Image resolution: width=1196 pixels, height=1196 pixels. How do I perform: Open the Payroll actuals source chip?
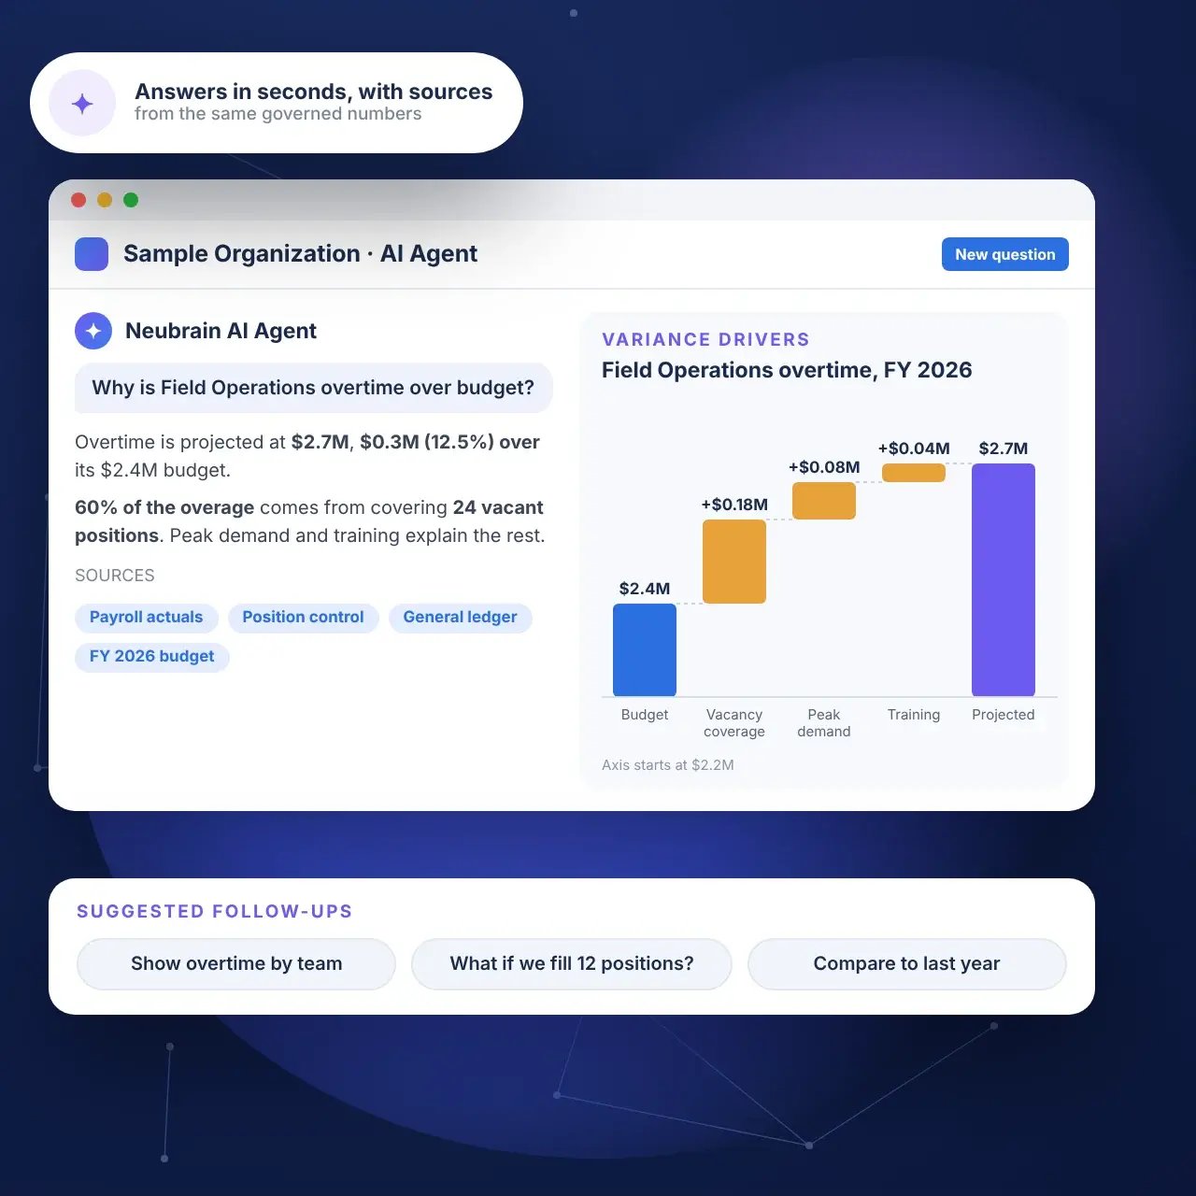tap(146, 618)
